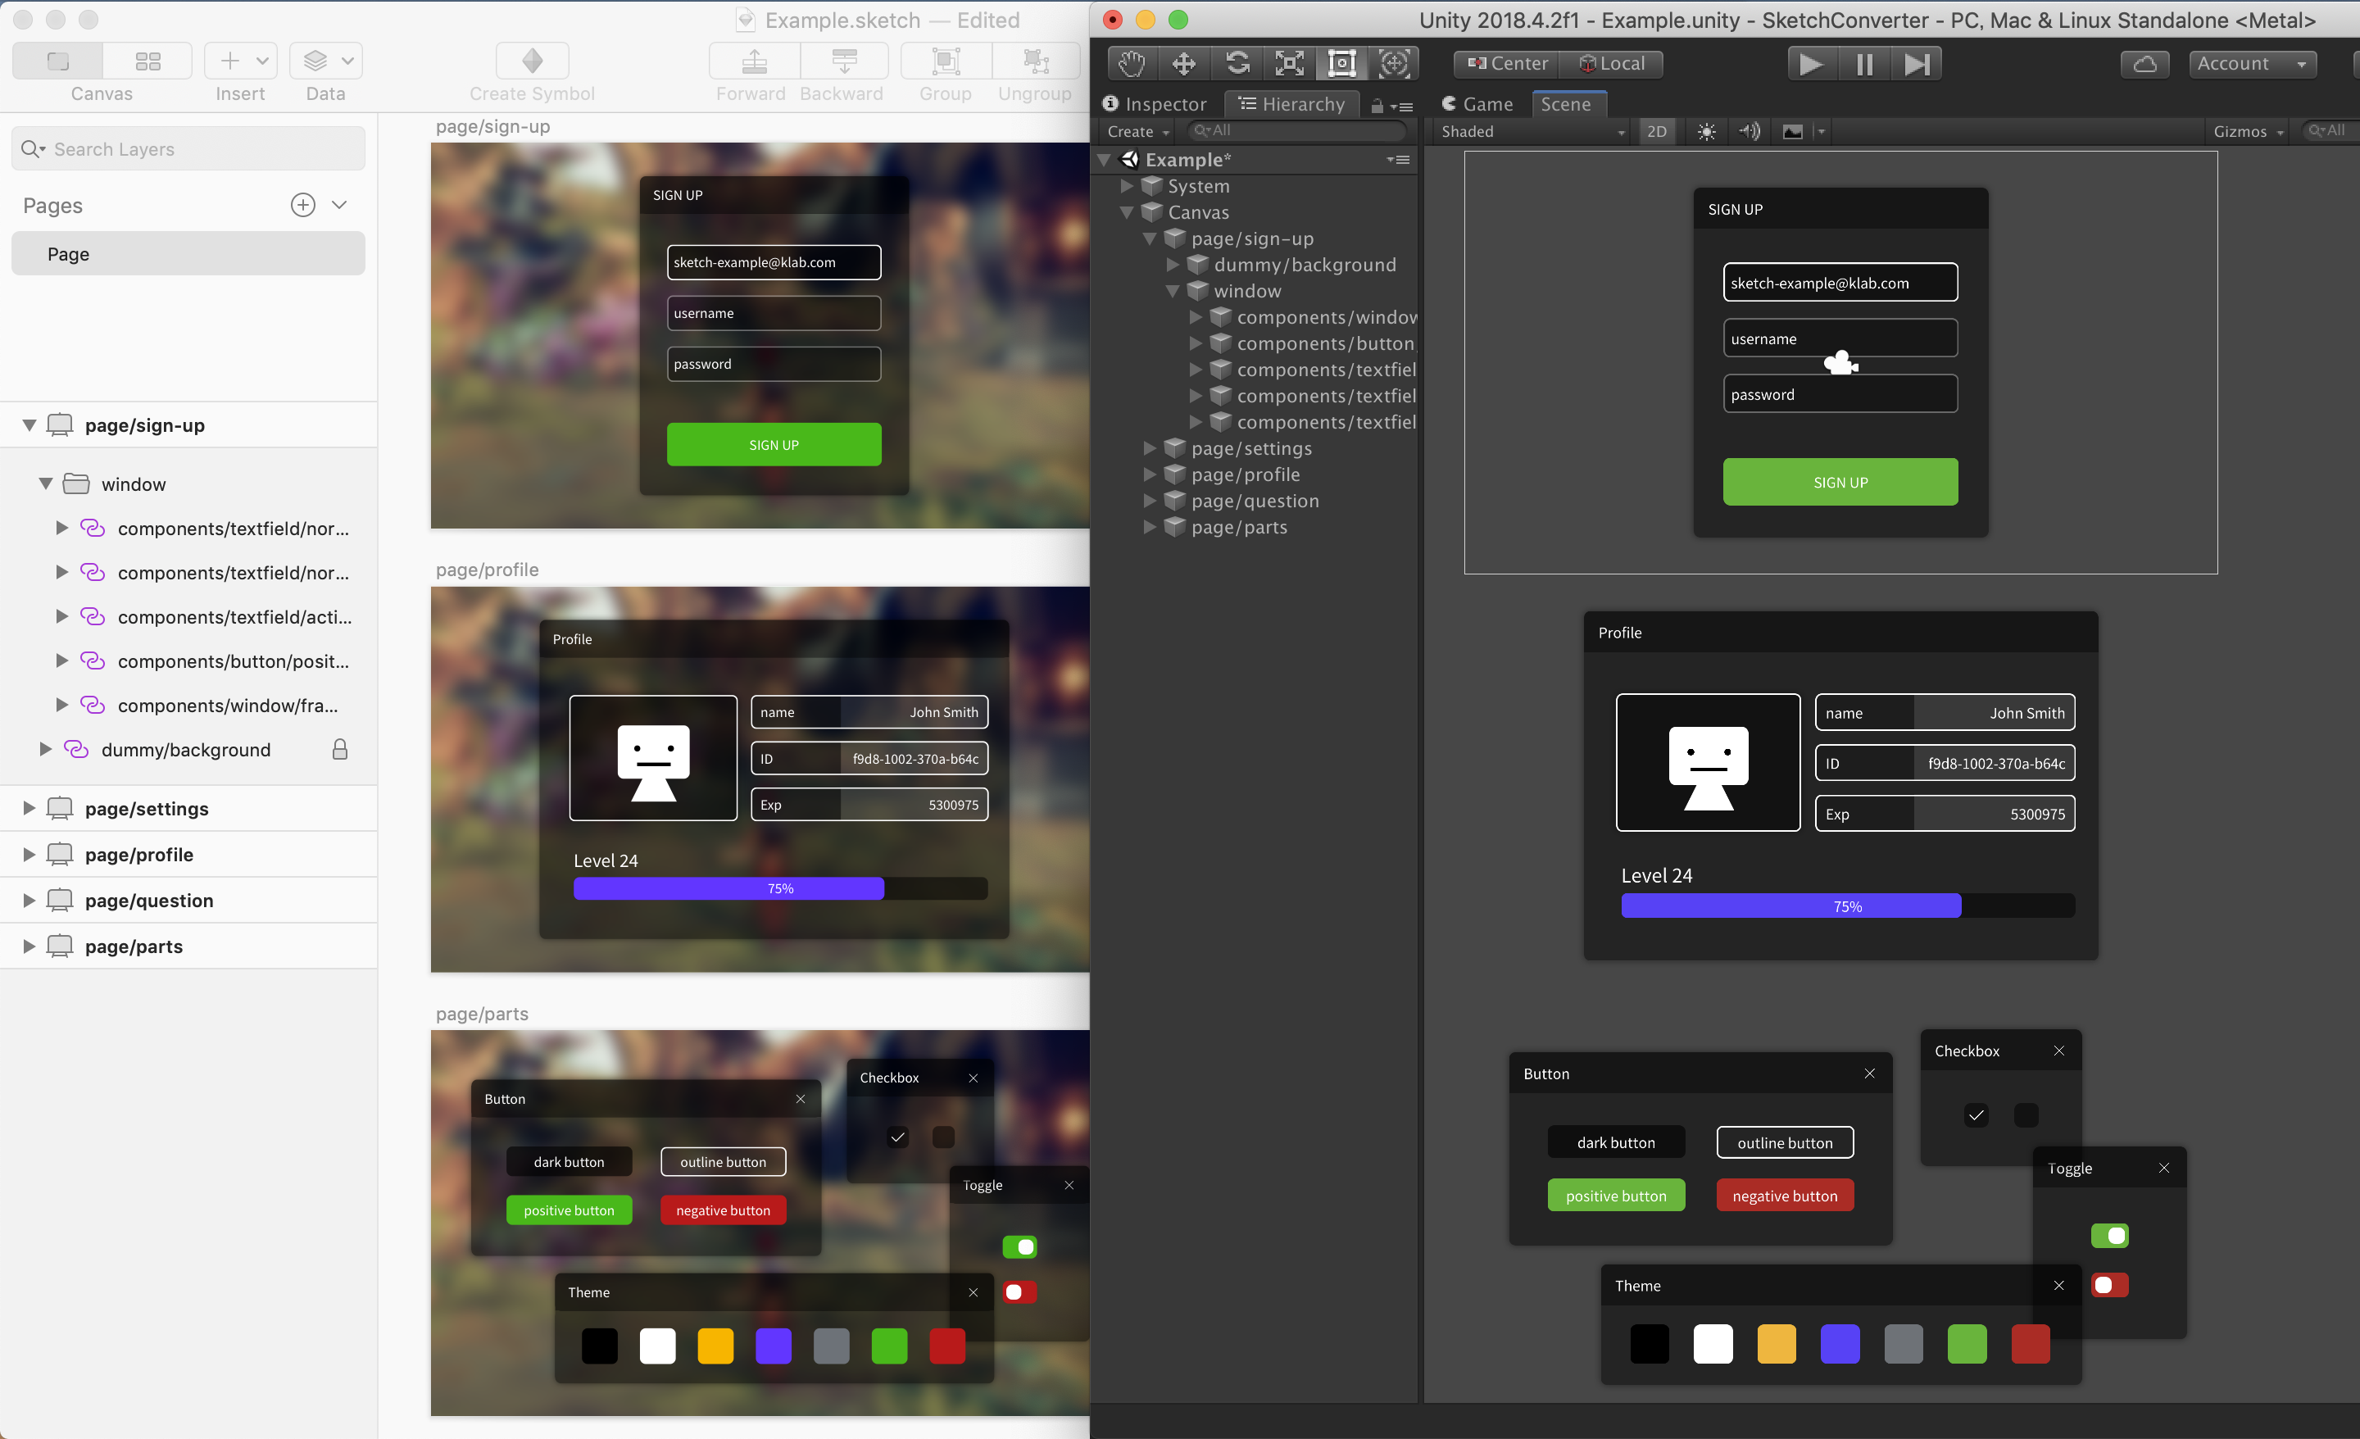Image resolution: width=2360 pixels, height=1439 pixels.
Task: Unlock the dummy/background layer lock
Action: pyautogui.click(x=340, y=749)
